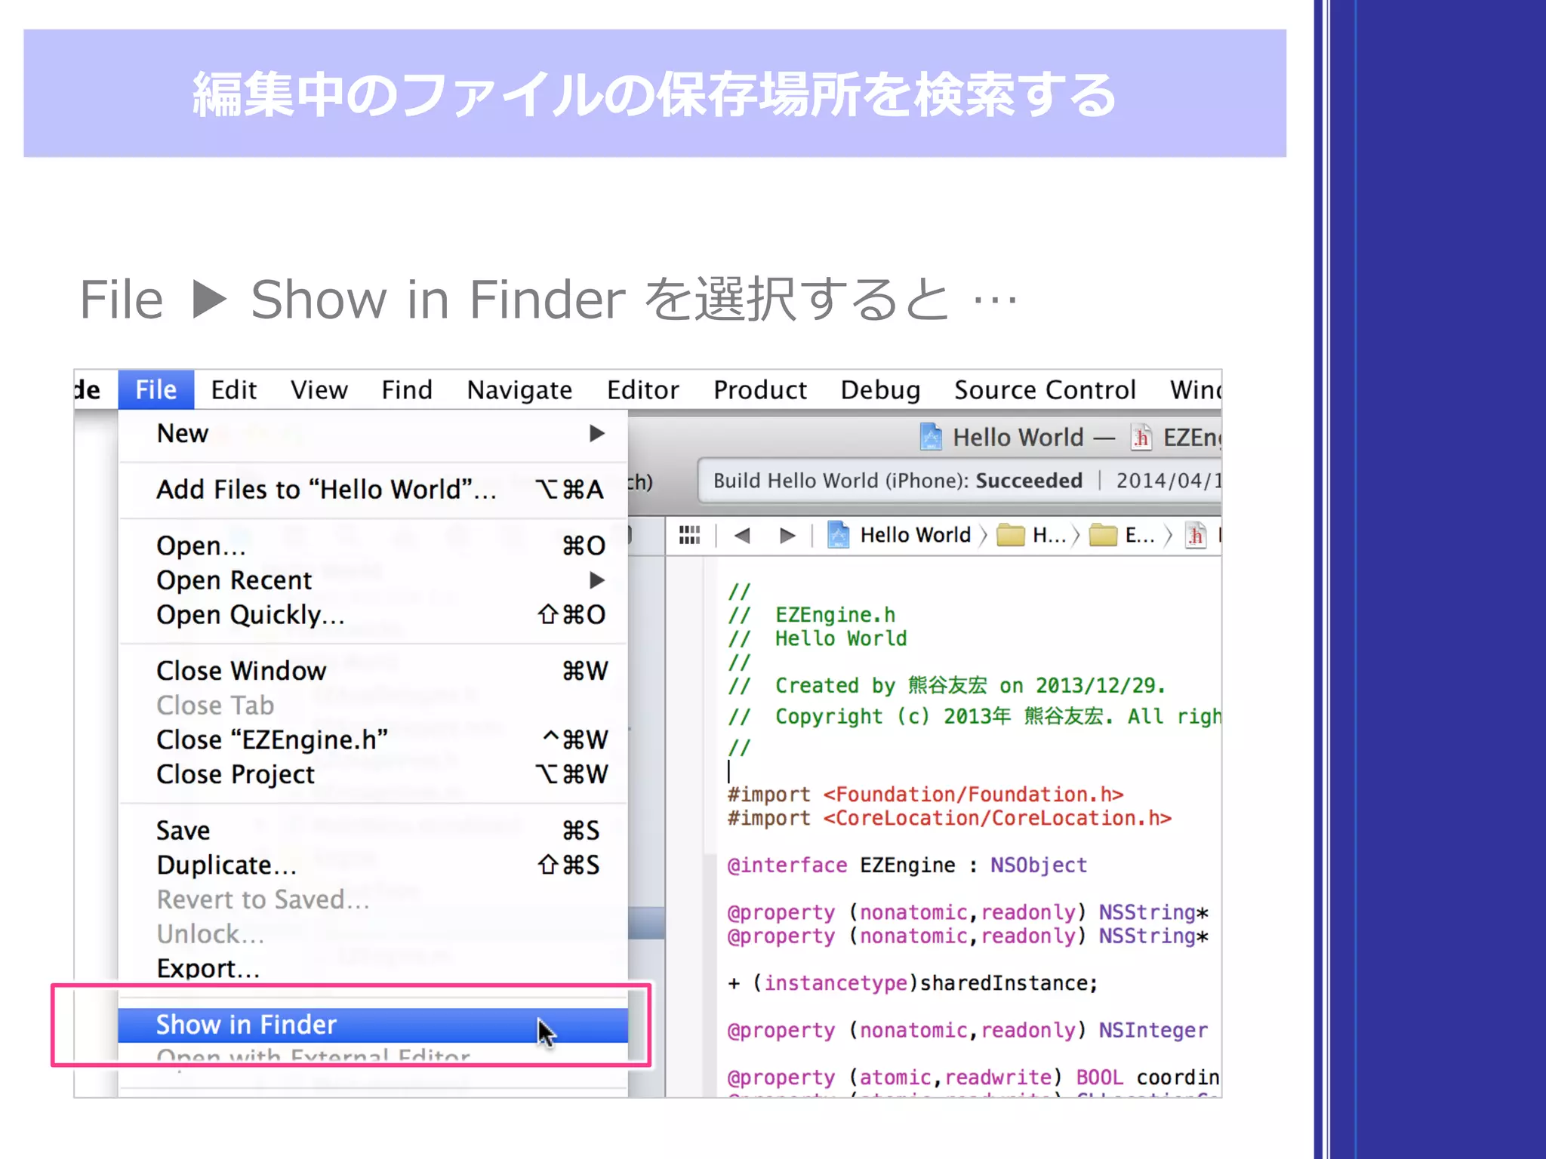Image resolution: width=1546 pixels, height=1159 pixels.
Task: Open the Source Control menu
Action: pos(1045,390)
